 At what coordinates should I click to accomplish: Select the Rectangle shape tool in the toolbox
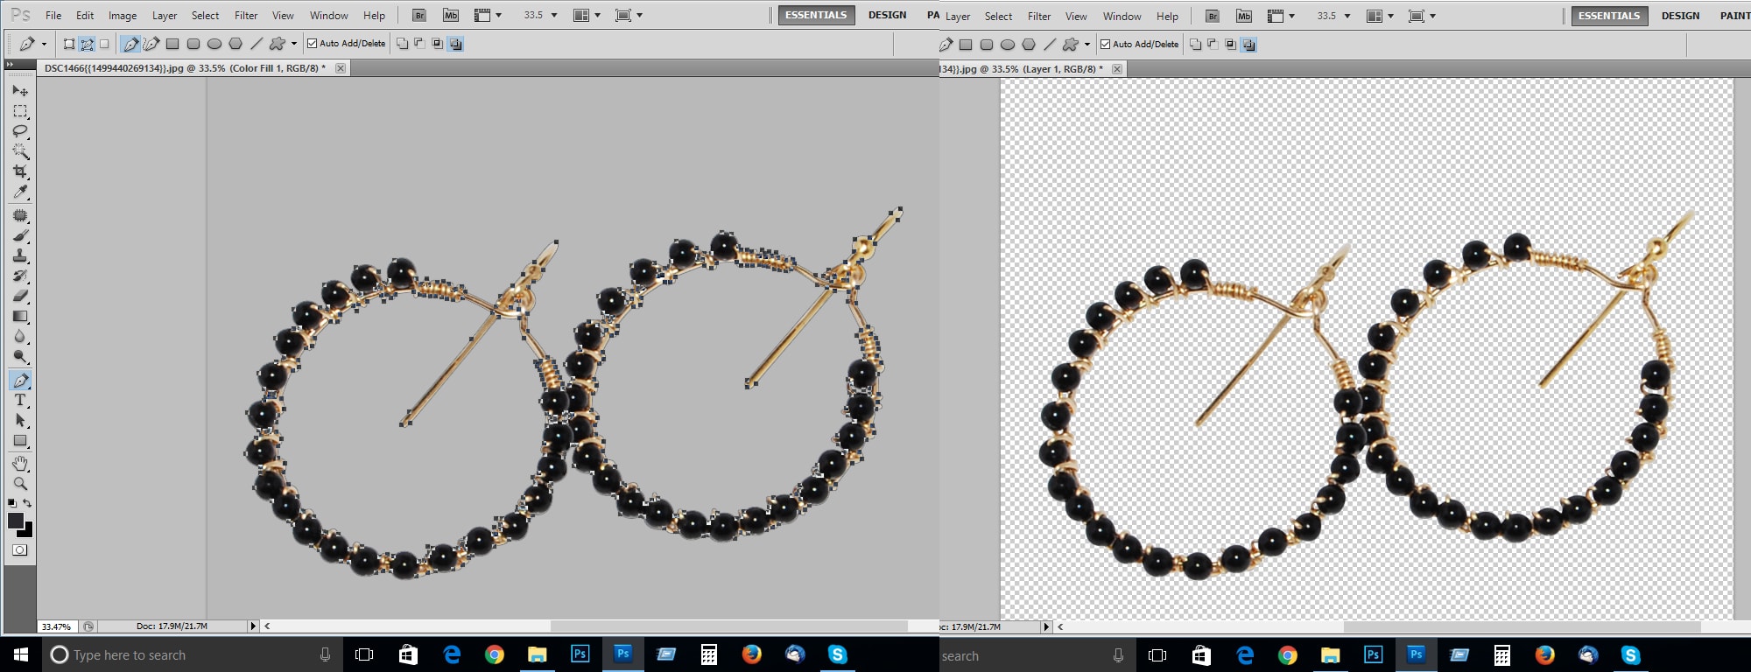click(20, 440)
